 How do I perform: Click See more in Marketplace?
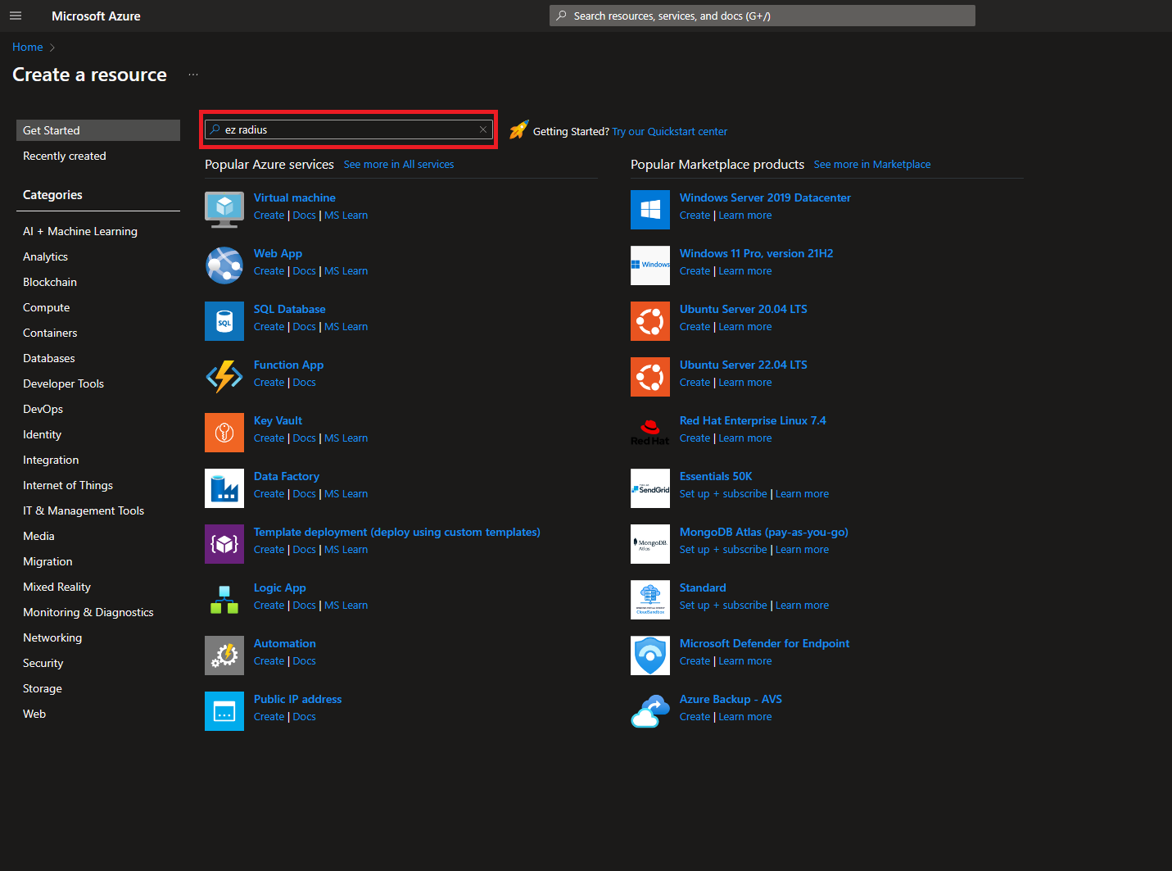[x=872, y=164]
